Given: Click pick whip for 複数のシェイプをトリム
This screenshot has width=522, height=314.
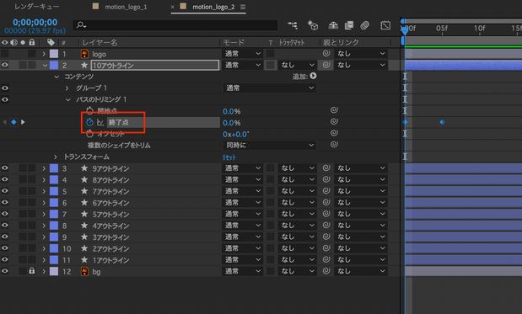Looking at the screenshot, I should pyautogui.click(x=334, y=145).
